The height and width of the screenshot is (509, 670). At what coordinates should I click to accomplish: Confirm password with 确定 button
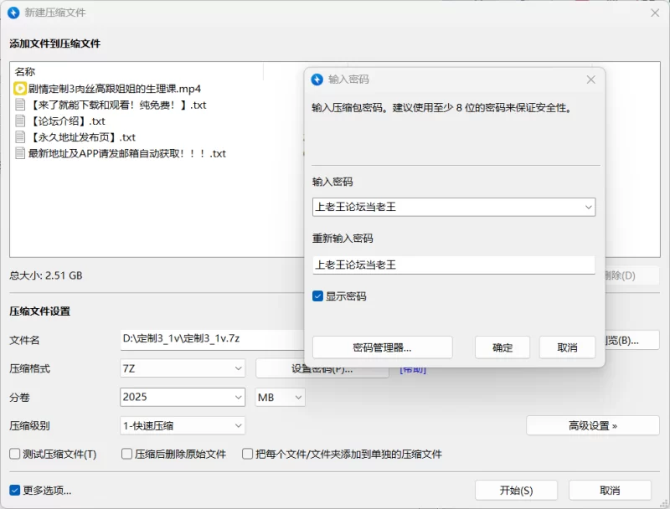[x=502, y=347]
